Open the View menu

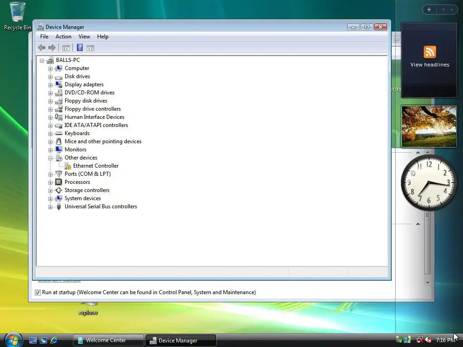click(x=84, y=37)
